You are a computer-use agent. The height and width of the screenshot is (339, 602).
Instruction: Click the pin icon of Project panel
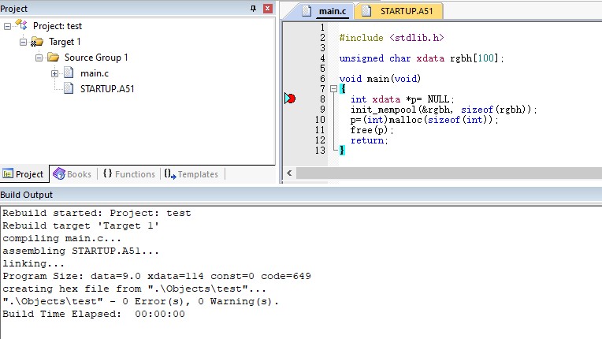[253, 8]
